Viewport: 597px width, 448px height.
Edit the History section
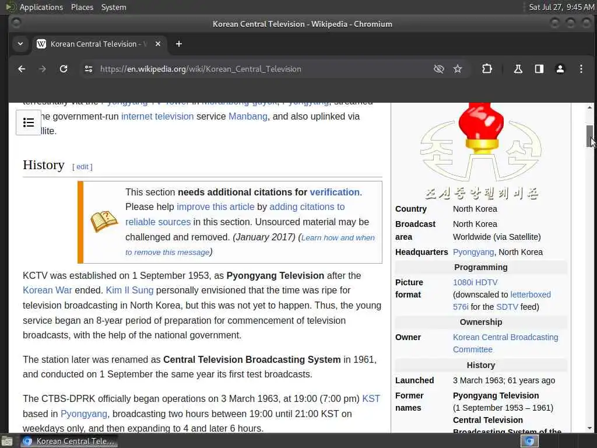click(82, 167)
